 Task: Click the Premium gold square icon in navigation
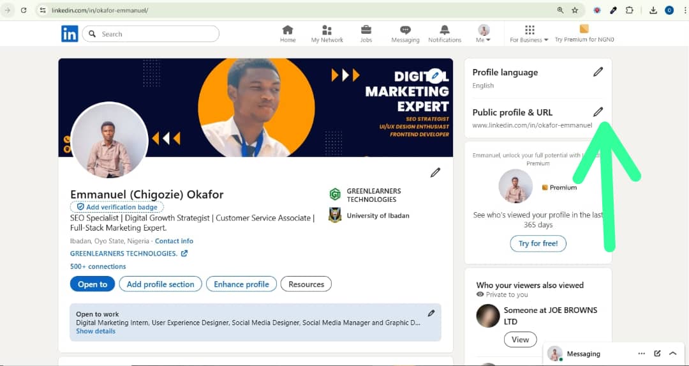click(x=584, y=29)
